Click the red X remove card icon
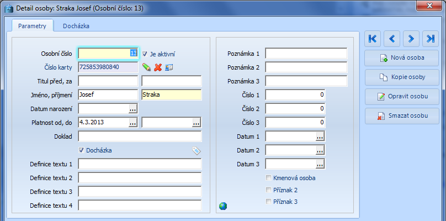Screen dimensions: 446x221 pyautogui.click(x=158, y=67)
